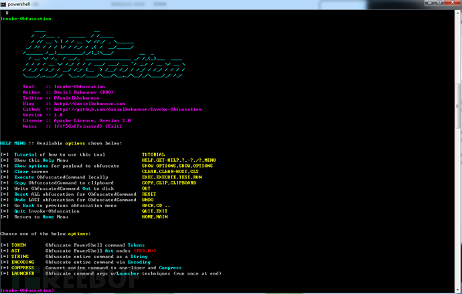Click the TOKEN option label

click(19, 245)
